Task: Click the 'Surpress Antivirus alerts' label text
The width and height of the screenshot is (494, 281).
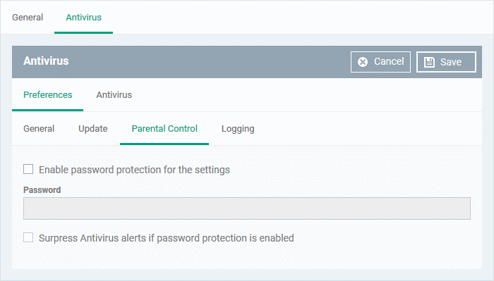Action: (167, 238)
